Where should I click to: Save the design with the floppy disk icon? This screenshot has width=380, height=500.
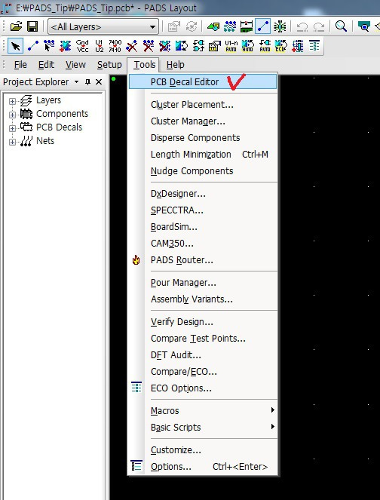click(32, 26)
